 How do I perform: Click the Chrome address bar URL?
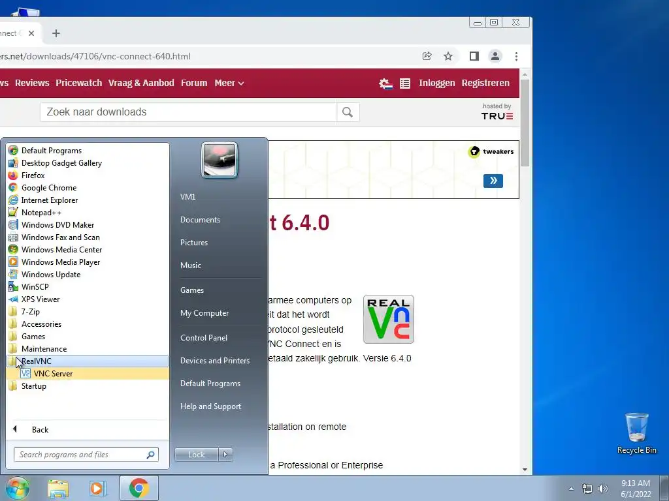pos(95,56)
